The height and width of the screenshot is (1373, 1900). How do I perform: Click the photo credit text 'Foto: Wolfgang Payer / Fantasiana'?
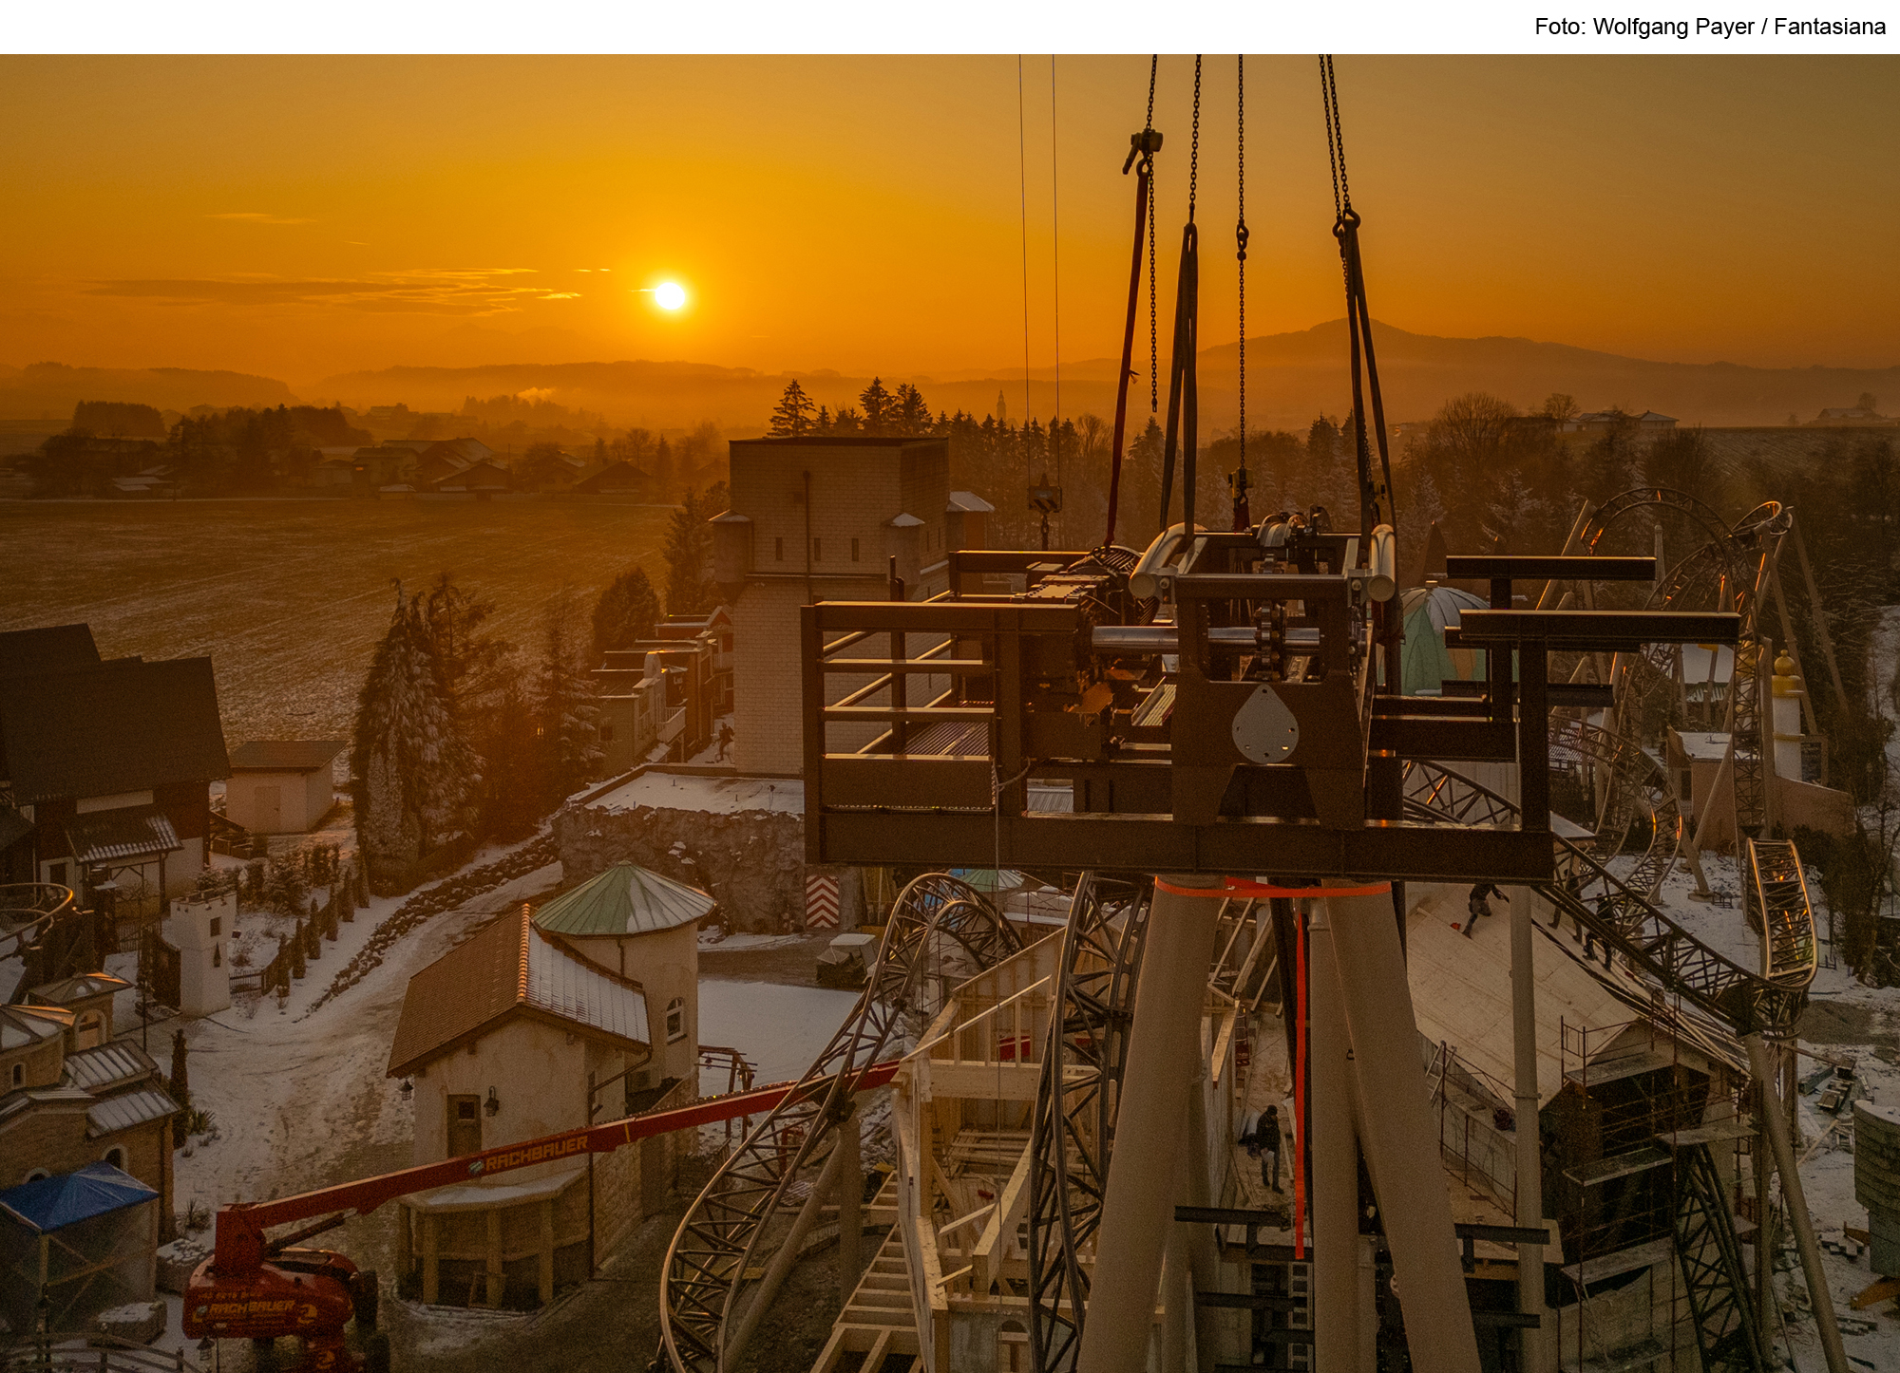[1709, 27]
